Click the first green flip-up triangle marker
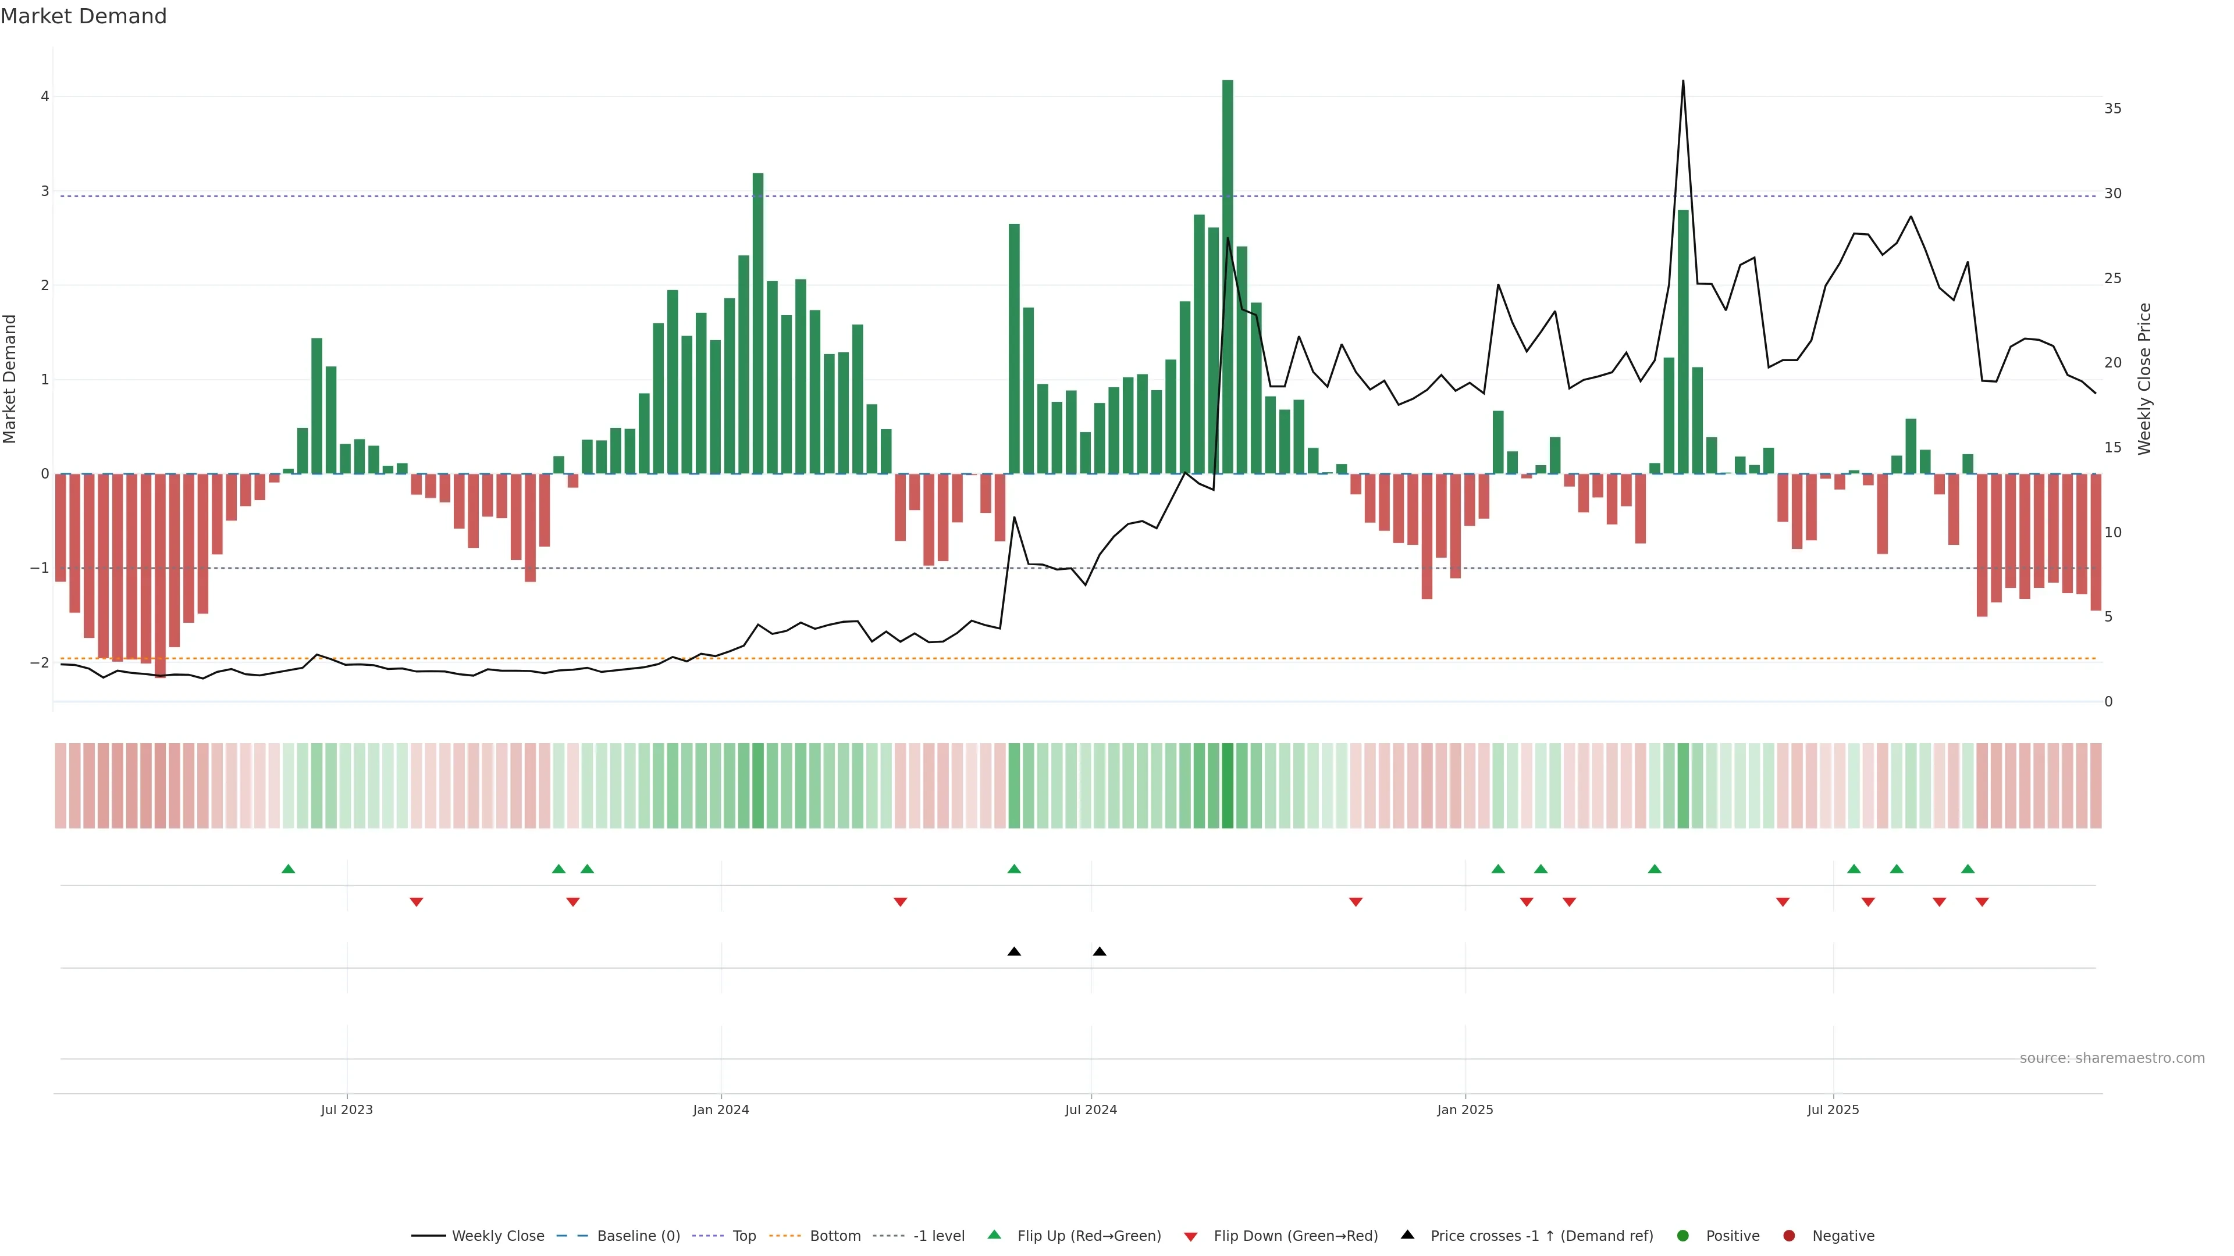 [289, 869]
